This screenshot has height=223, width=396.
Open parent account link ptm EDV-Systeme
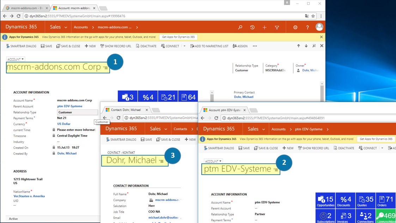70,106
